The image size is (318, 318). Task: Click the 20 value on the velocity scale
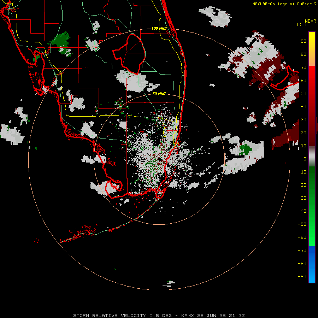[x=304, y=132]
